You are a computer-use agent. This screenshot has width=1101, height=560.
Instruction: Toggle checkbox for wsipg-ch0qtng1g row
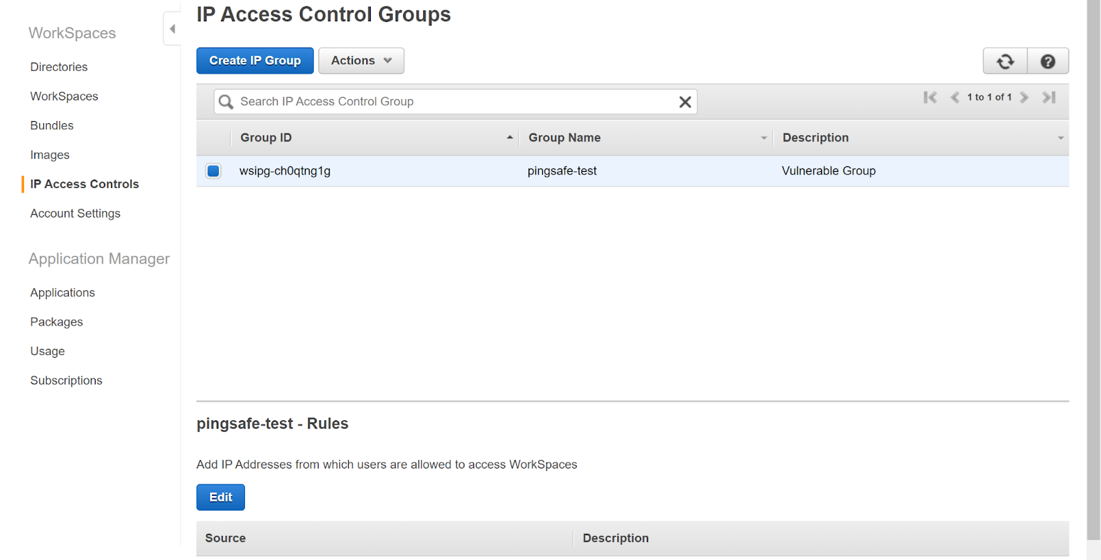tap(213, 171)
